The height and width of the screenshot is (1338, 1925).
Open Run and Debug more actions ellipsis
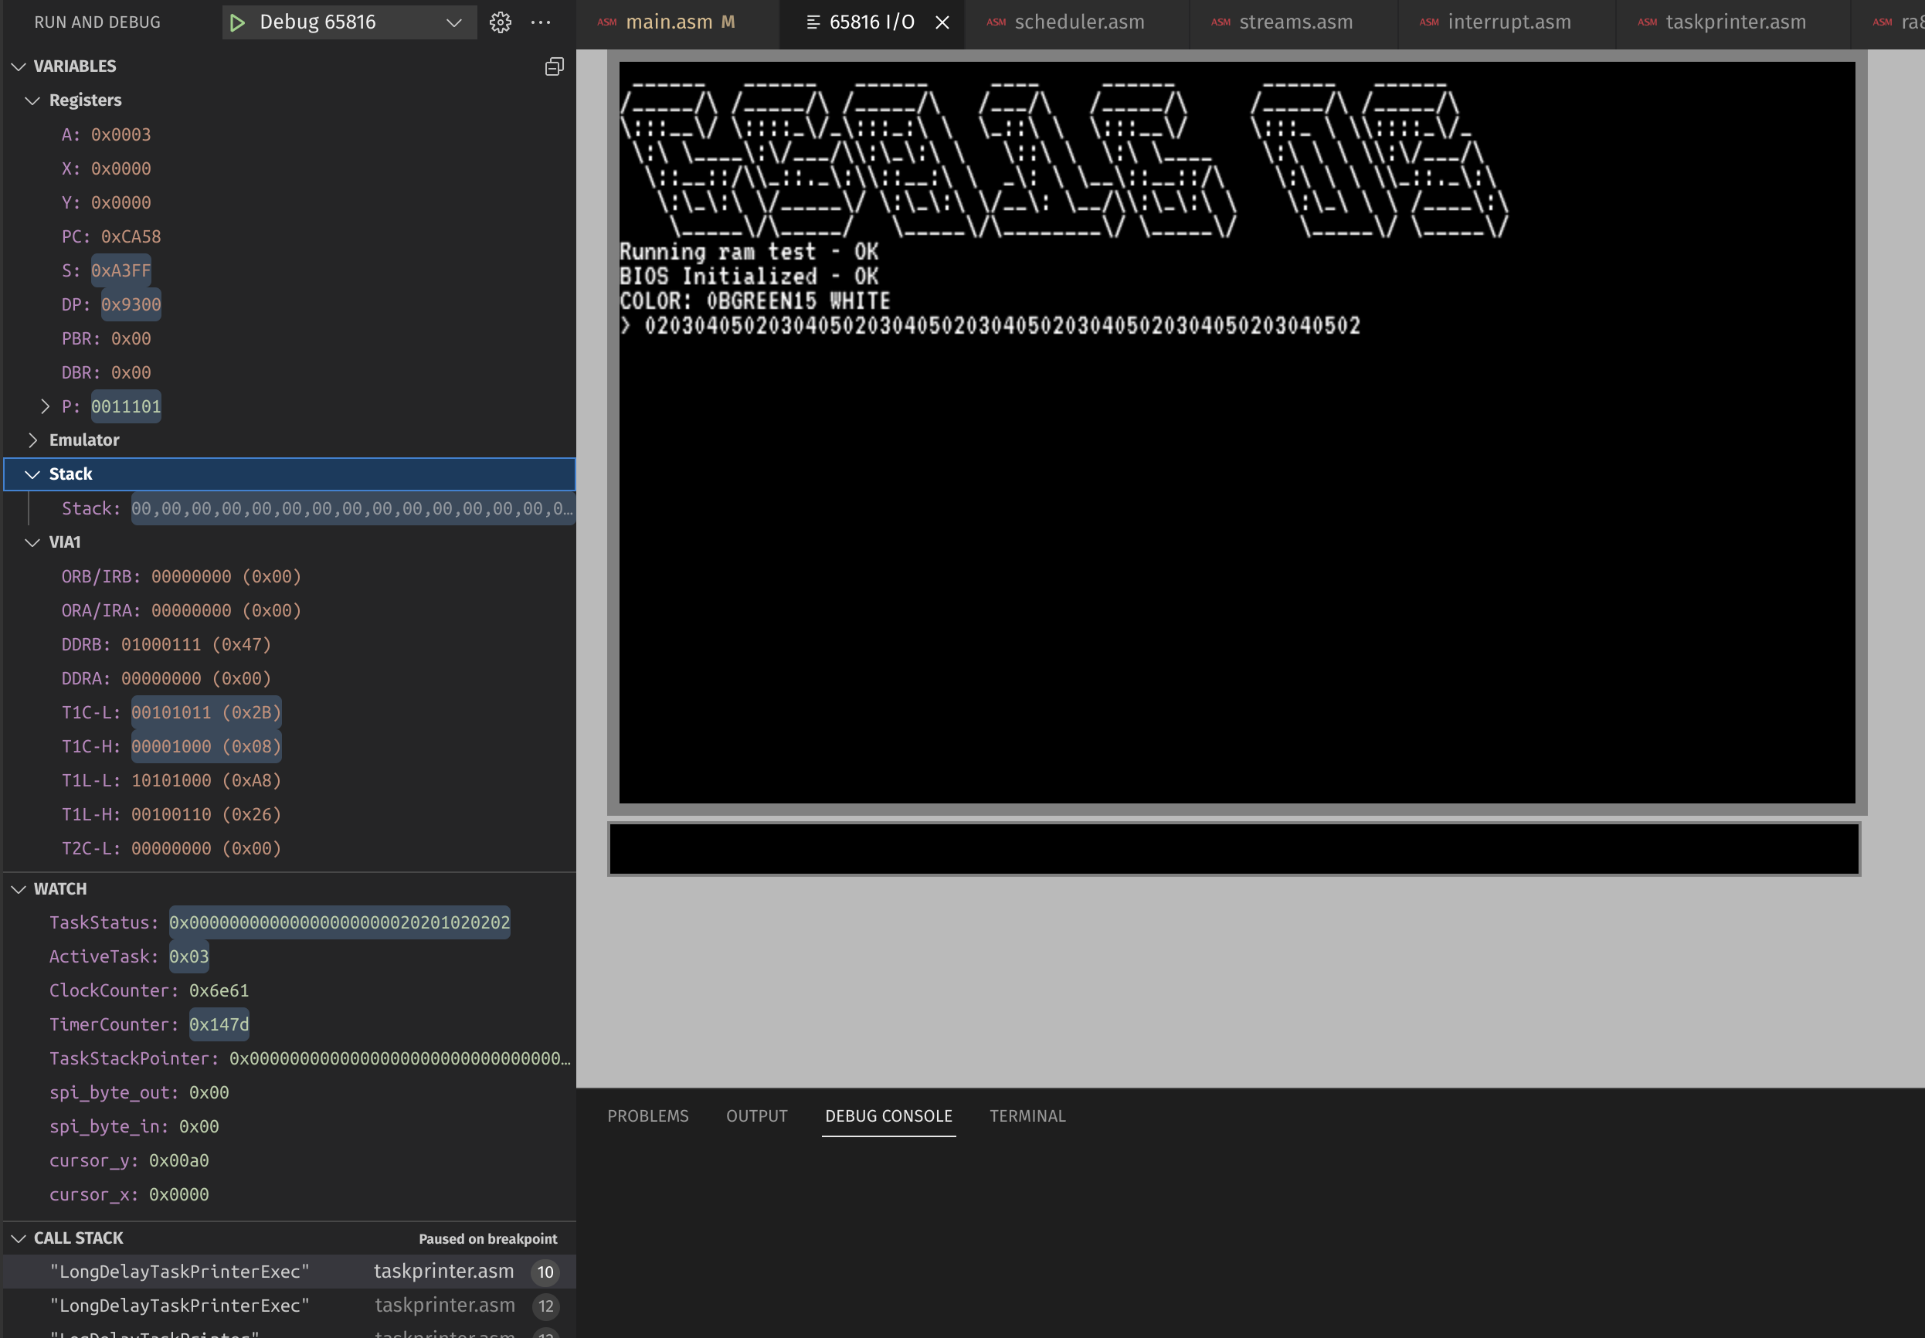tap(541, 22)
